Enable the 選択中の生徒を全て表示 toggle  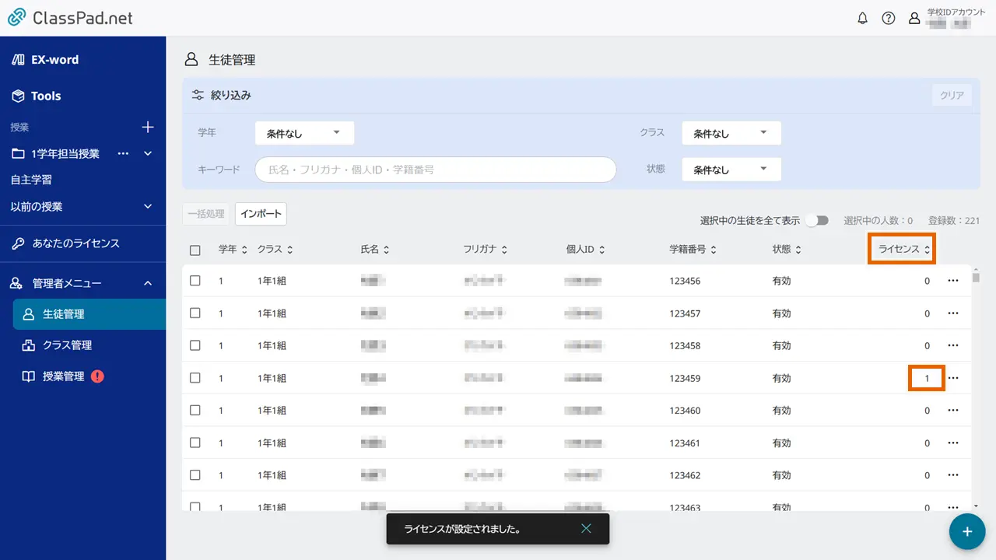pos(816,220)
